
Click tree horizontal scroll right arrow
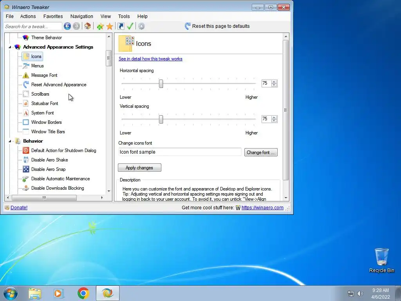102,198
